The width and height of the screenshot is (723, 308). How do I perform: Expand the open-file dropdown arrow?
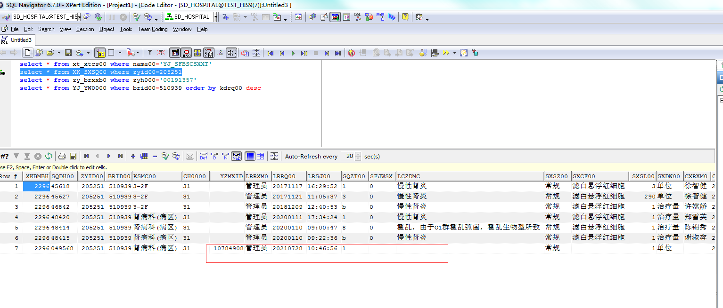[59, 53]
